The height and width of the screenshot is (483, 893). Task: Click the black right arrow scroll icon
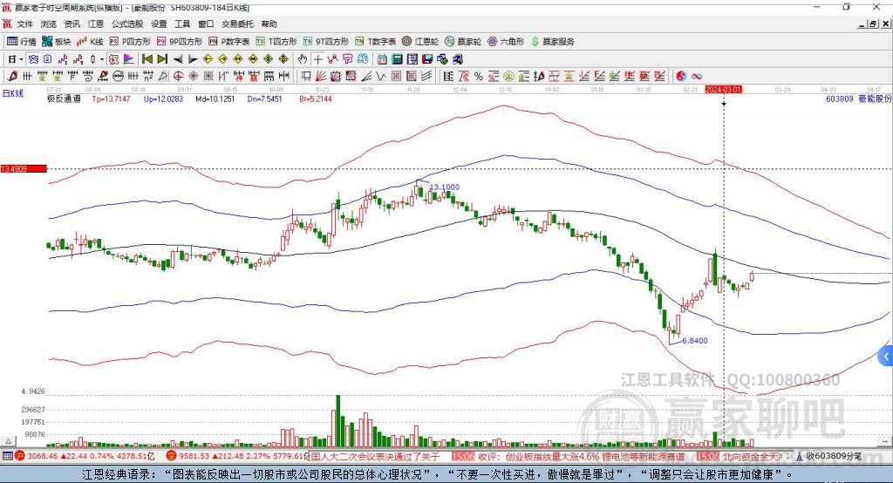(x=193, y=59)
